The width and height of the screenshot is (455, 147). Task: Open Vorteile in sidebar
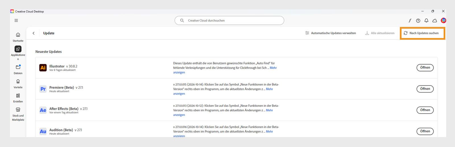(18, 84)
